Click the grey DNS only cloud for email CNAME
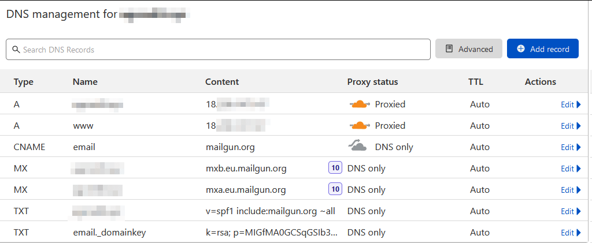The image size is (592, 243). coord(357,147)
